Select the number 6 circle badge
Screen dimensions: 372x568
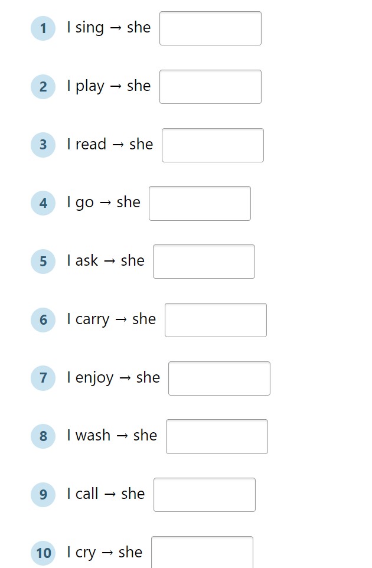(43, 320)
